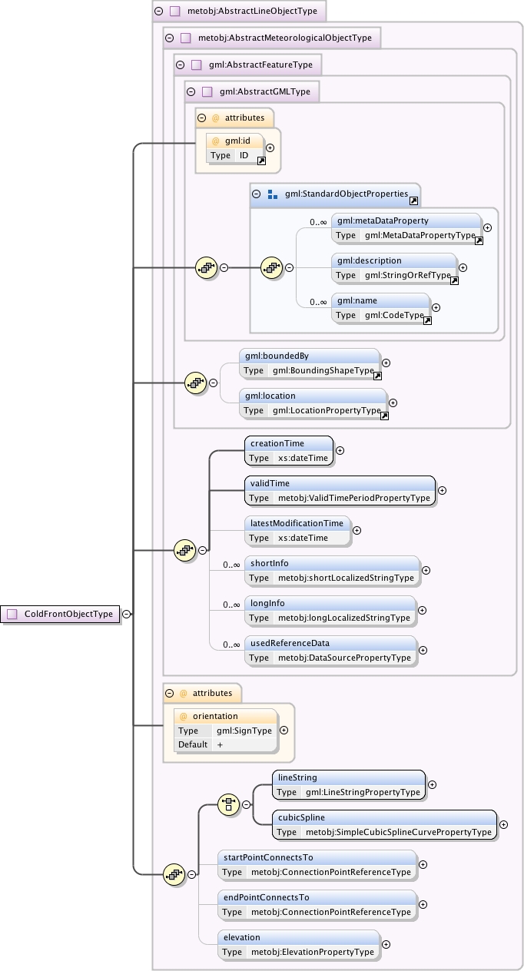Click the gml:CodeType reference arrow icon
The width and height of the screenshot is (524, 971).
pyautogui.click(x=427, y=320)
